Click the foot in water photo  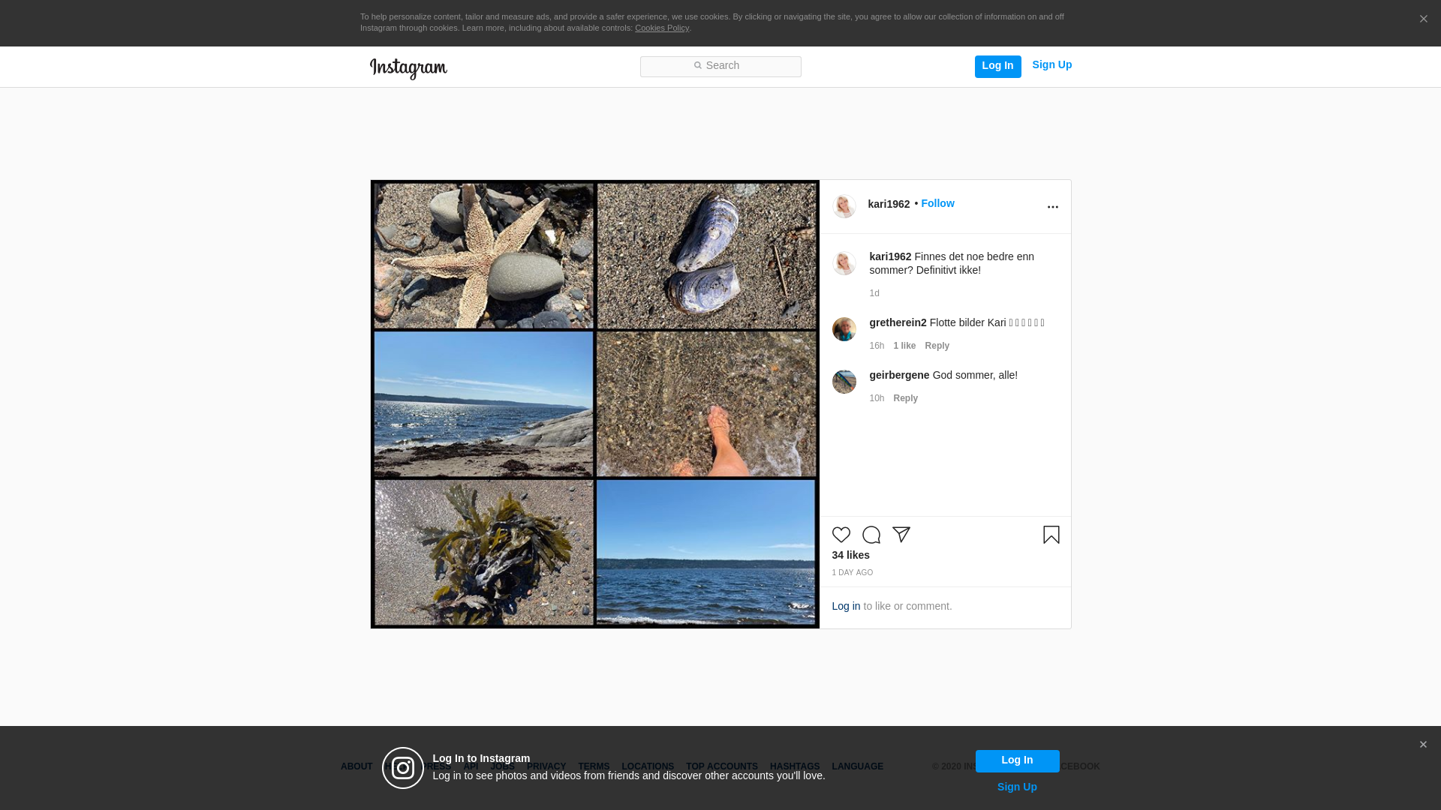tap(706, 404)
